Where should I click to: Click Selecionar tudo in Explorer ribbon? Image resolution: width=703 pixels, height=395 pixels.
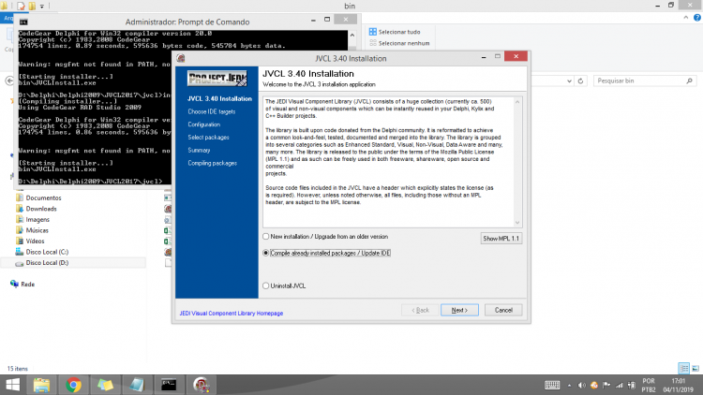[x=395, y=32]
